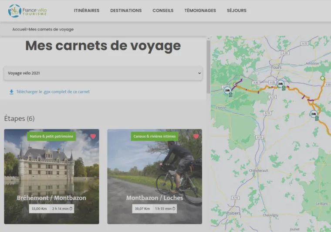This screenshot has height=232, width=331.
Task: Click the accommodation marker near Montbazon on map
Action: point(280,84)
